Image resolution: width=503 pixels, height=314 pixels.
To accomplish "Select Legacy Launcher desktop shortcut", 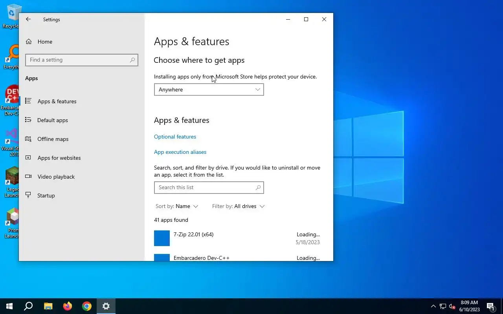I will point(11,182).
